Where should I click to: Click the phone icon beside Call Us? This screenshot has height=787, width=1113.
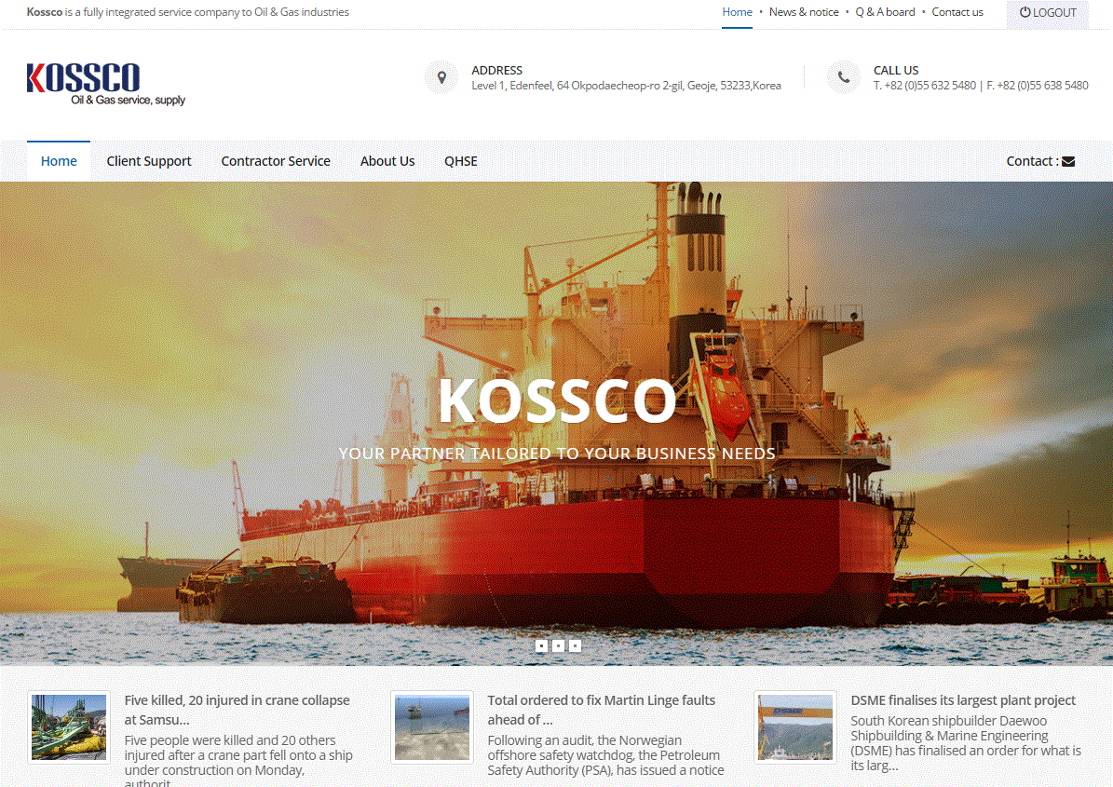tap(843, 77)
